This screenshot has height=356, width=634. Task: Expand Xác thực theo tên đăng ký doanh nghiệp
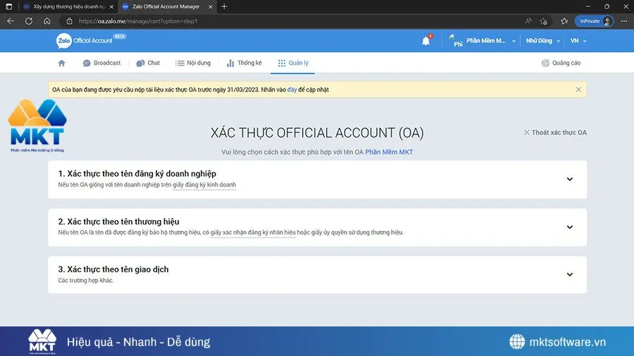570,179
